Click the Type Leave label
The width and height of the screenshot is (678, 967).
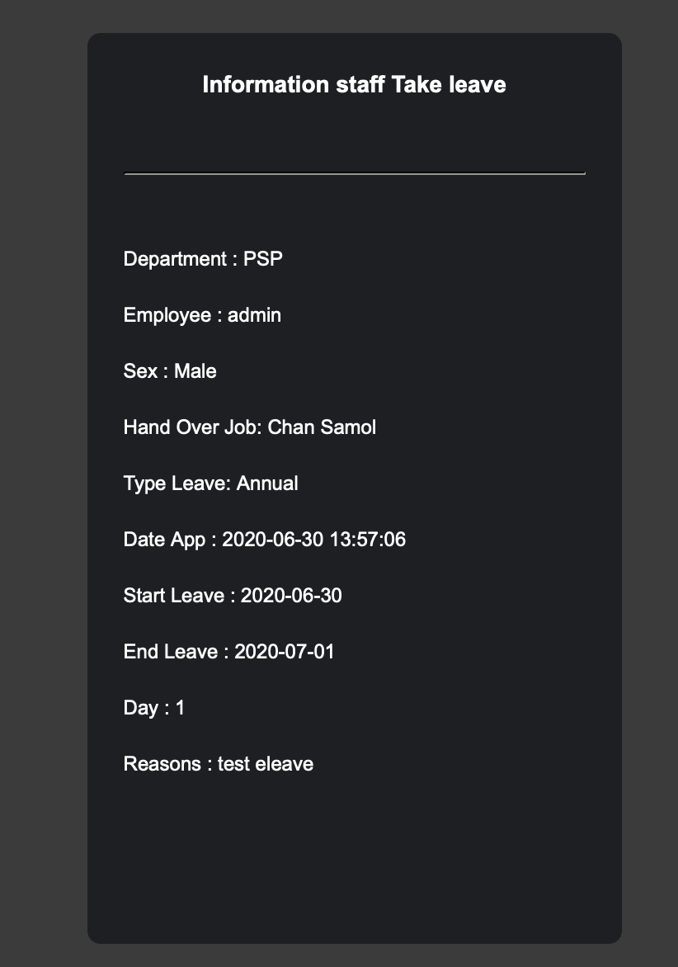[177, 483]
